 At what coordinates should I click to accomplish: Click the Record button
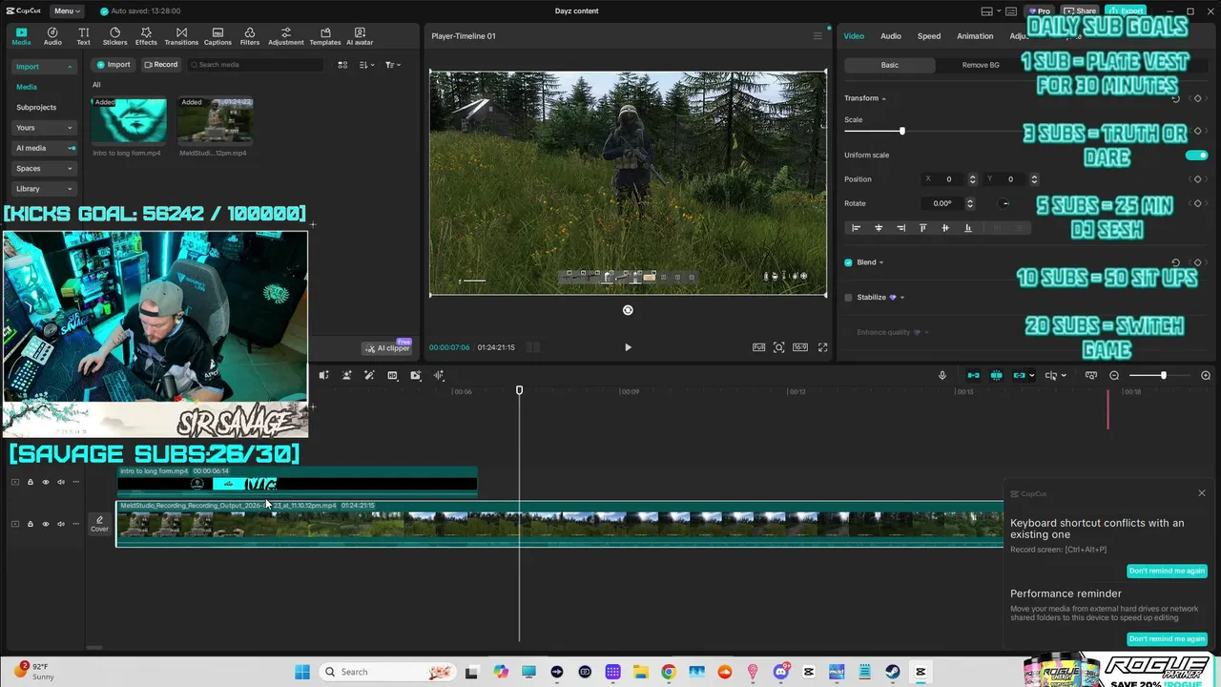coord(160,65)
